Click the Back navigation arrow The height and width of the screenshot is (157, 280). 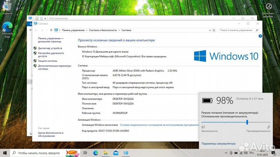click(36, 30)
